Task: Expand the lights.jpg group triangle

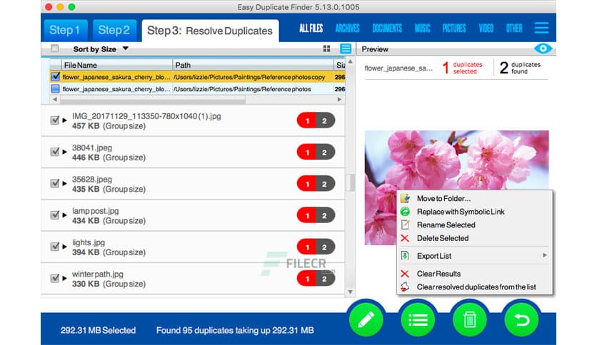Action: coord(64,246)
